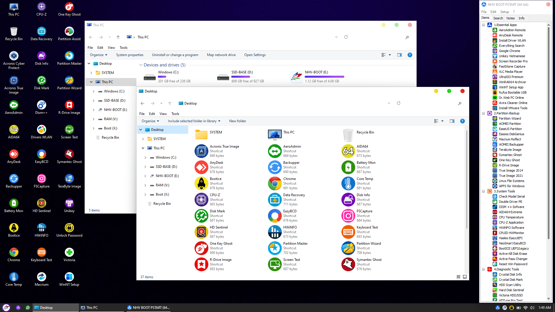
Task: Open WinNT Setup desktop icon
Action: click(69, 279)
